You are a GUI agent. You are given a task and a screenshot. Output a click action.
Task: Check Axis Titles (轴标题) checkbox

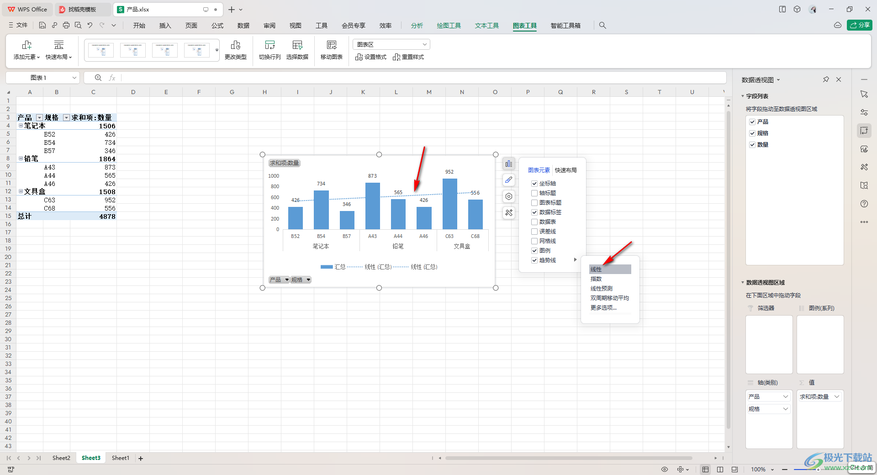pyautogui.click(x=534, y=193)
